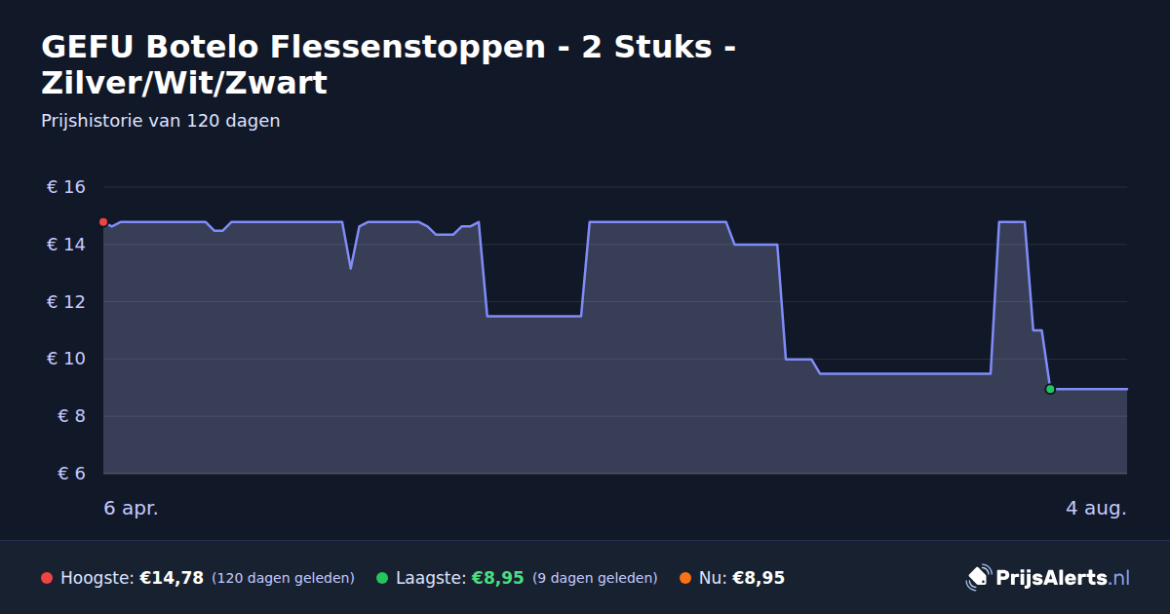Click the € 10 y-axis label
This screenshot has height=614, width=1170.
(66, 360)
